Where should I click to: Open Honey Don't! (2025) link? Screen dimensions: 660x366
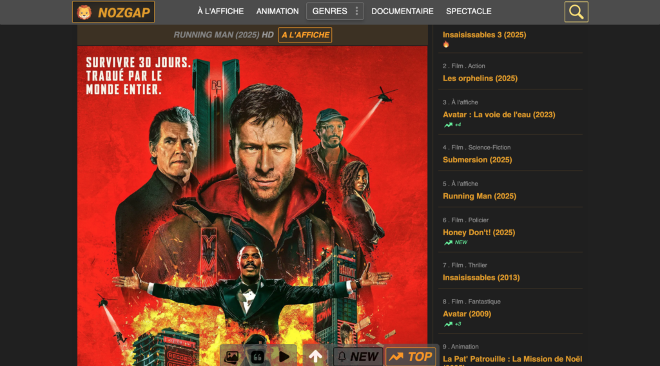tap(478, 232)
